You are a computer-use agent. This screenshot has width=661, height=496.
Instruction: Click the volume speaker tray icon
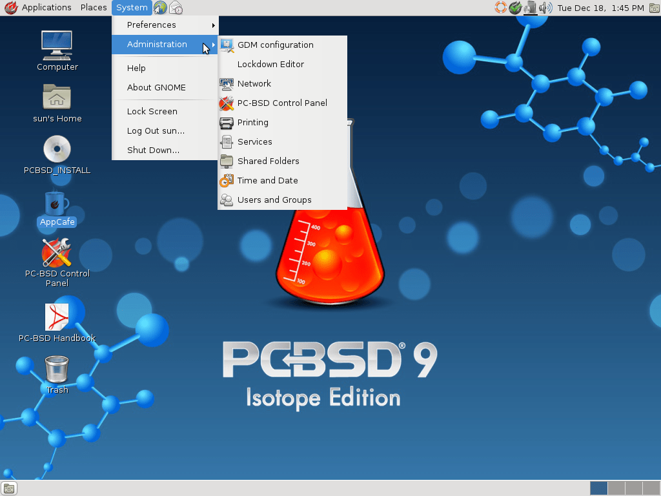pos(545,8)
